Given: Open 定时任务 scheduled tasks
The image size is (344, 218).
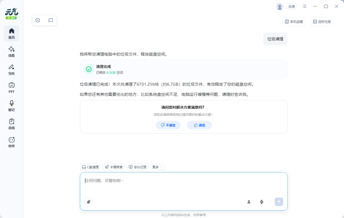Looking at the screenshot, I should coord(322,22).
